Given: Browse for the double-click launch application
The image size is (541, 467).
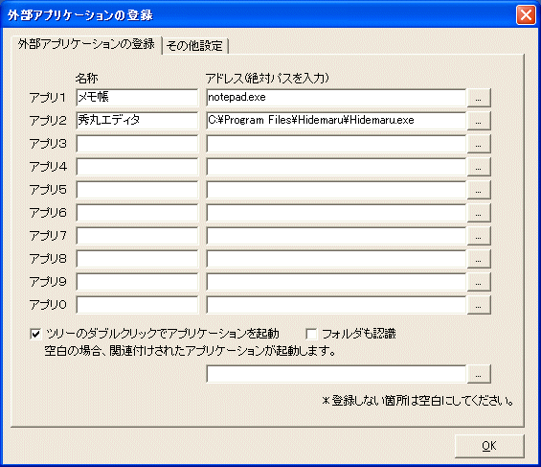Looking at the screenshot, I should 479,374.
